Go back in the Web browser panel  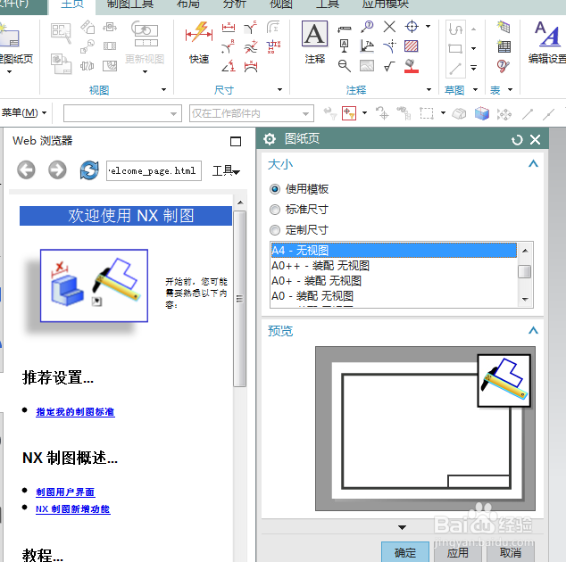click(27, 169)
